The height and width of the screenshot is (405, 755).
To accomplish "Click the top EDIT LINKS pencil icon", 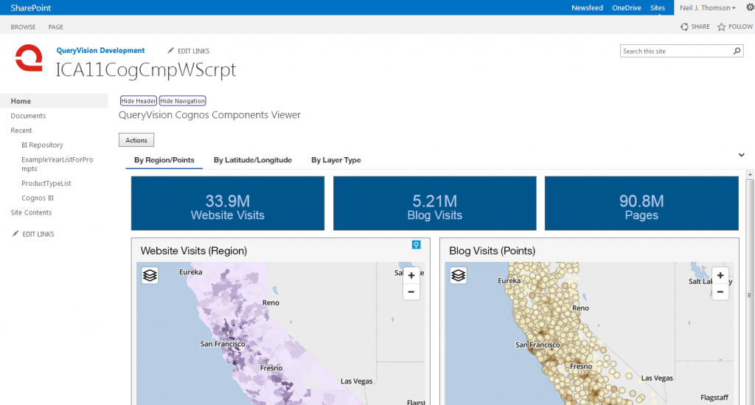I will coord(170,51).
